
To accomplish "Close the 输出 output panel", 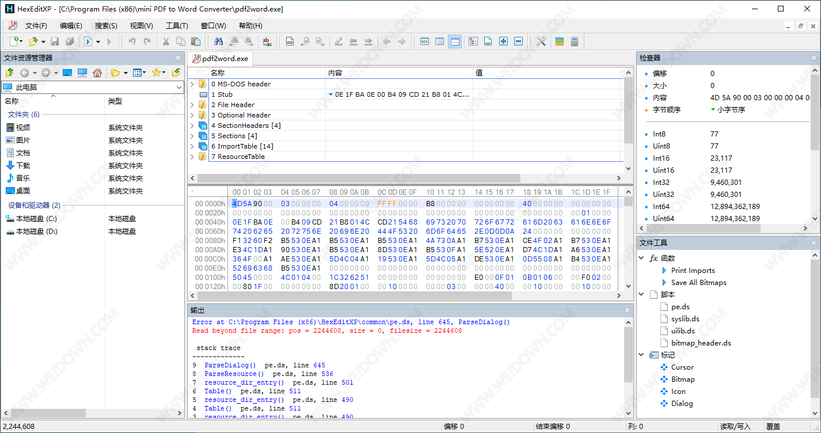I will [x=628, y=310].
